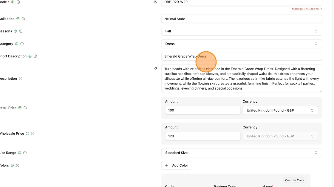This screenshot has width=334, height=187.
Task: Open info icon for Colors
Action: (x=18, y=165)
